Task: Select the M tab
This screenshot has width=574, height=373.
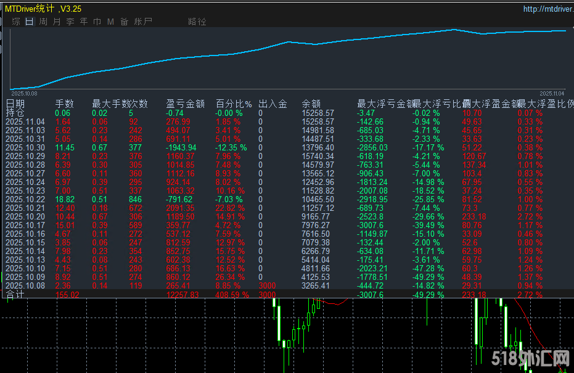Action: click(111, 22)
